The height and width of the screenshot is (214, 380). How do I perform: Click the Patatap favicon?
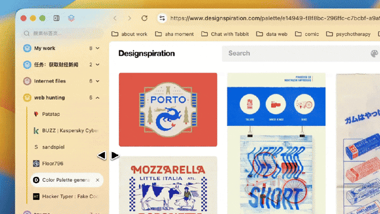(x=36, y=114)
